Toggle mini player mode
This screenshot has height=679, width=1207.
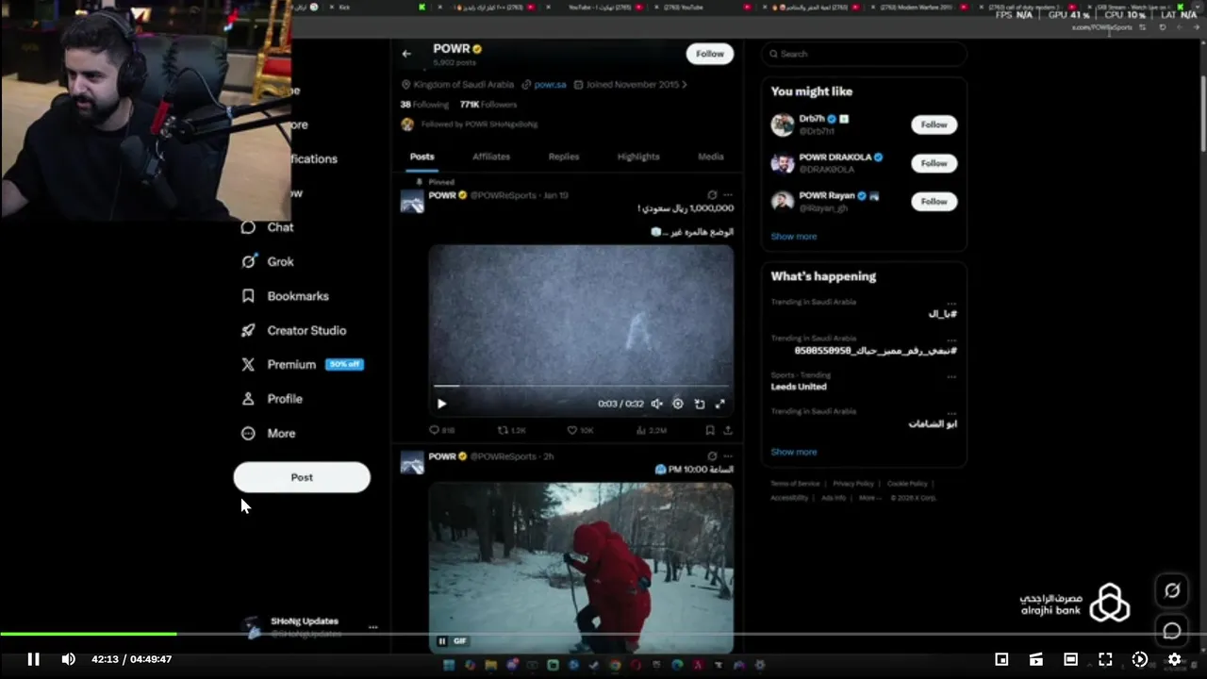[x=1001, y=659]
